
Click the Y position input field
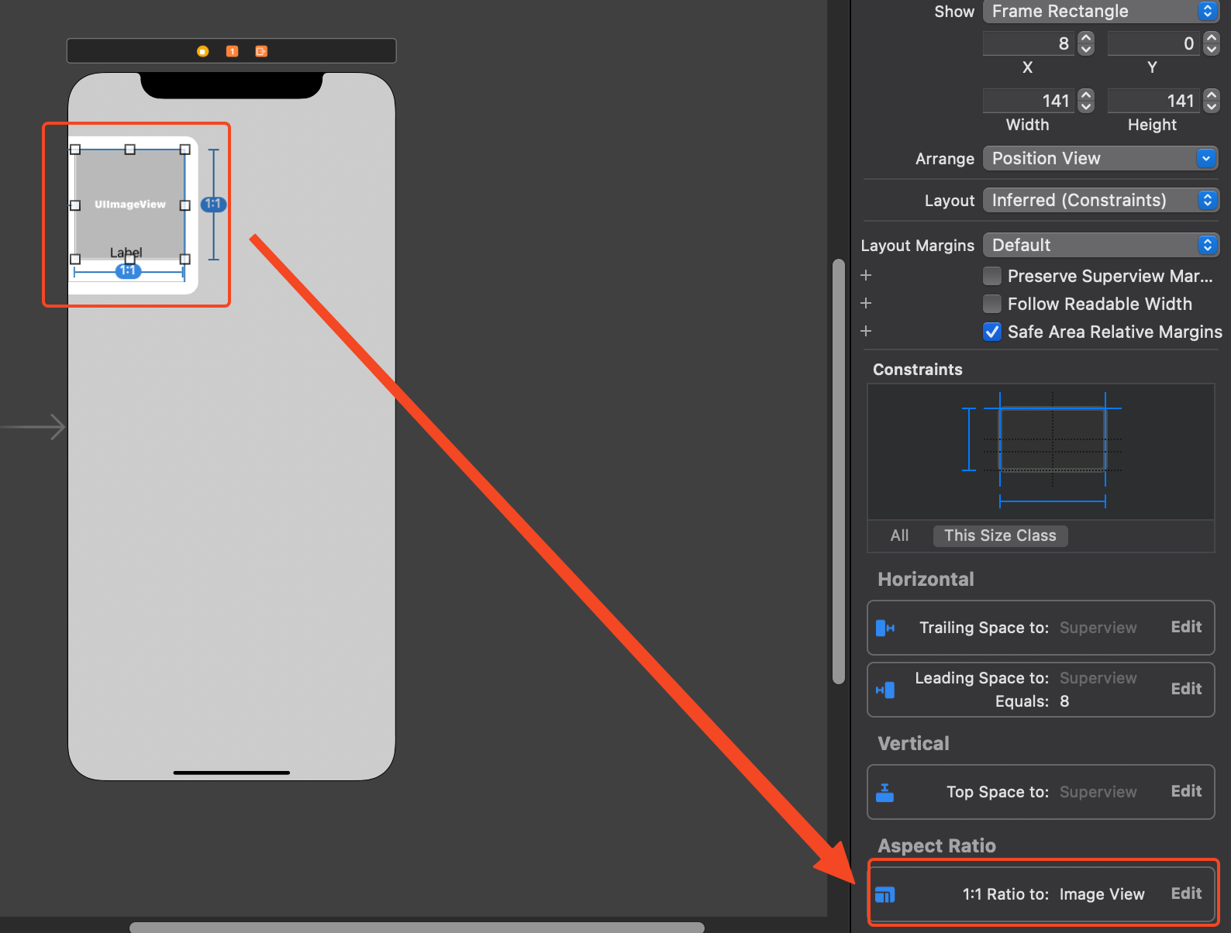coord(1154,43)
